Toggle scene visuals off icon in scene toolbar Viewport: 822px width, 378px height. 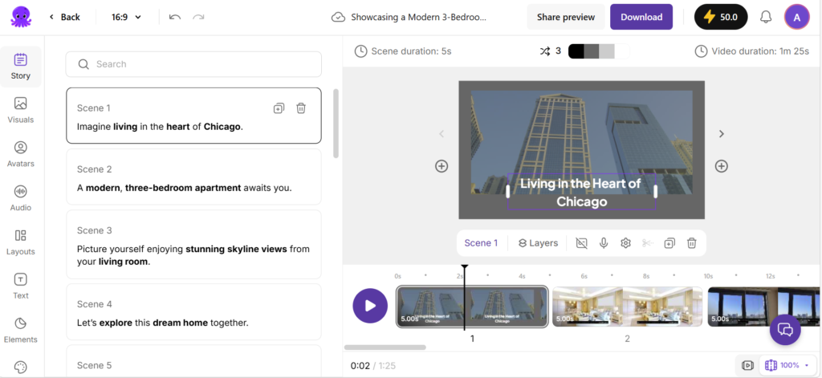[582, 243]
